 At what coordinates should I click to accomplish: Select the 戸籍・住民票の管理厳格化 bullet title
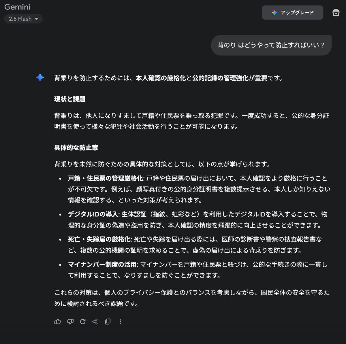click(105, 178)
